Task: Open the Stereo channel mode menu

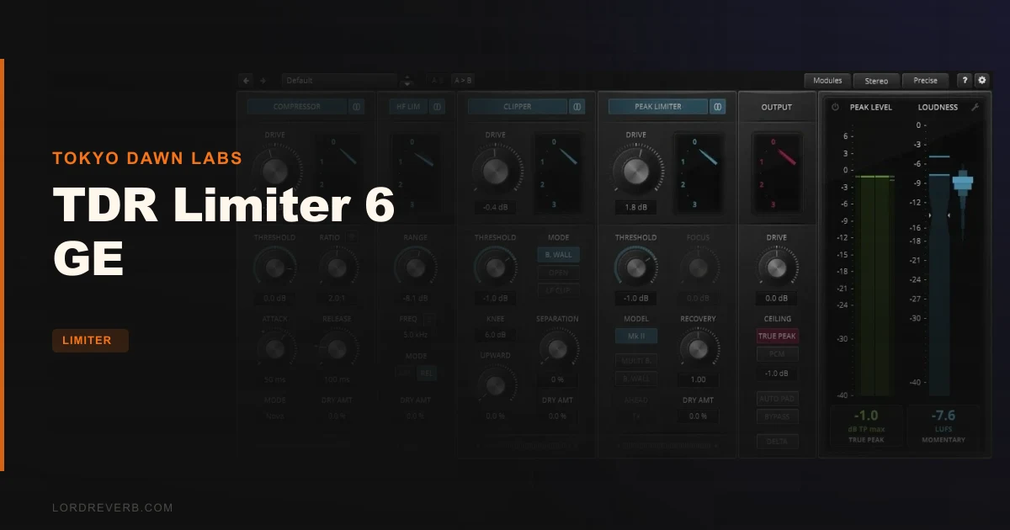Action: (876, 81)
